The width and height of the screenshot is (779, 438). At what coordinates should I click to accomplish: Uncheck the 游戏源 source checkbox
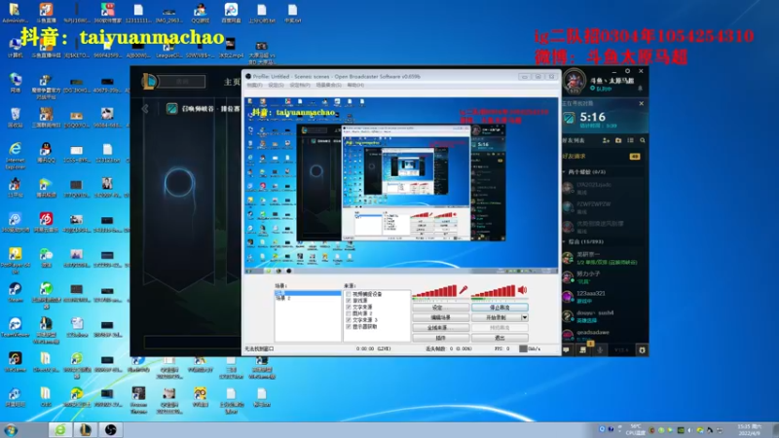pyautogui.click(x=349, y=301)
